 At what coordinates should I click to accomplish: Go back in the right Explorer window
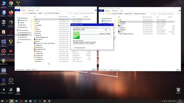[101, 14]
